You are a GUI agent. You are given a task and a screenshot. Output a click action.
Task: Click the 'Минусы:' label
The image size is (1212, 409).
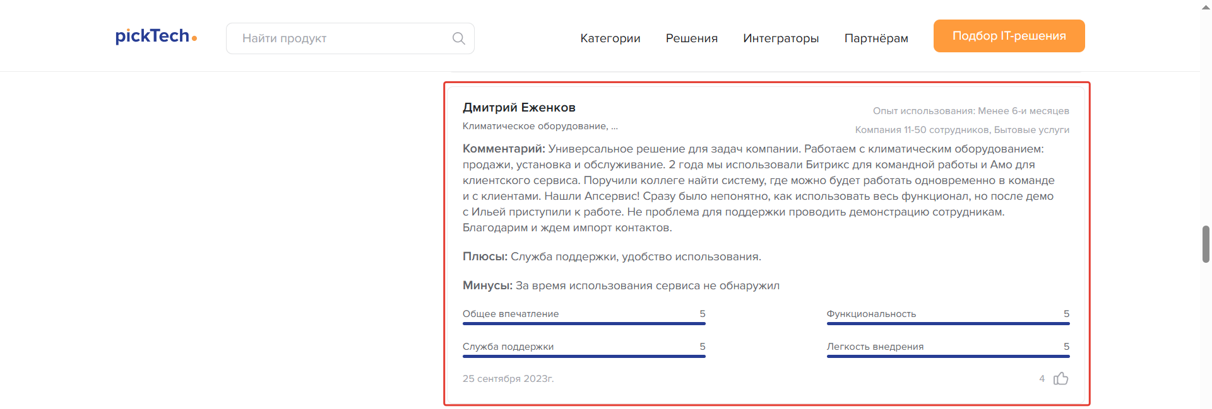click(x=487, y=285)
